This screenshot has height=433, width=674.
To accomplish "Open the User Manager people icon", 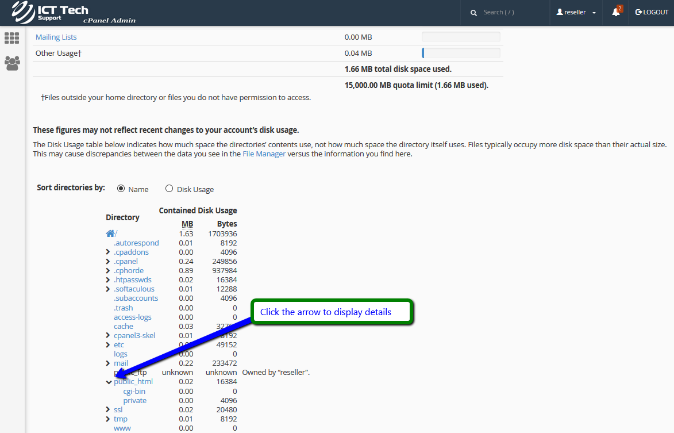I will click(x=12, y=63).
